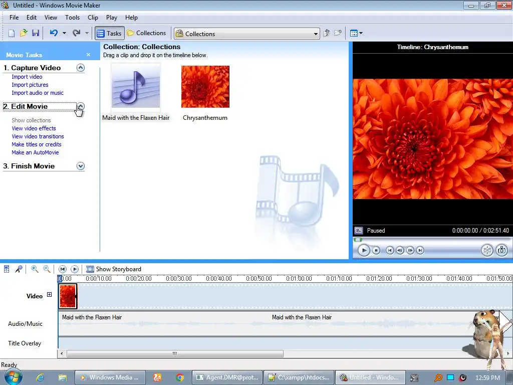Image resolution: width=513 pixels, height=385 pixels.
Task: Close the Movie Tasks pane
Action: pyautogui.click(x=88, y=55)
